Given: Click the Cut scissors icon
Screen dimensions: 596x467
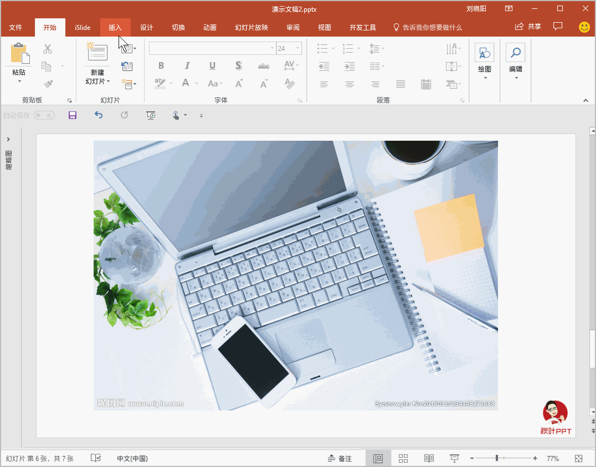Looking at the screenshot, I should [48, 49].
